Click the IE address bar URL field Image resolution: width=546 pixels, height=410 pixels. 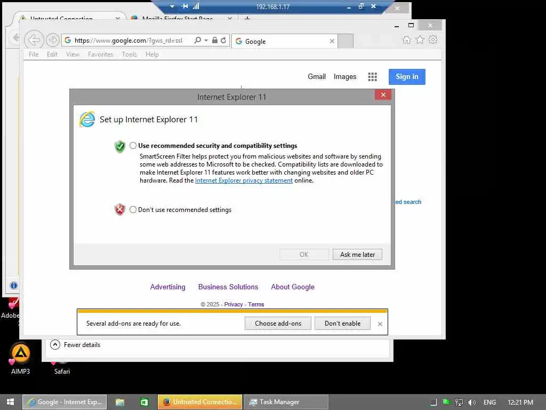(x=129, y=41)
